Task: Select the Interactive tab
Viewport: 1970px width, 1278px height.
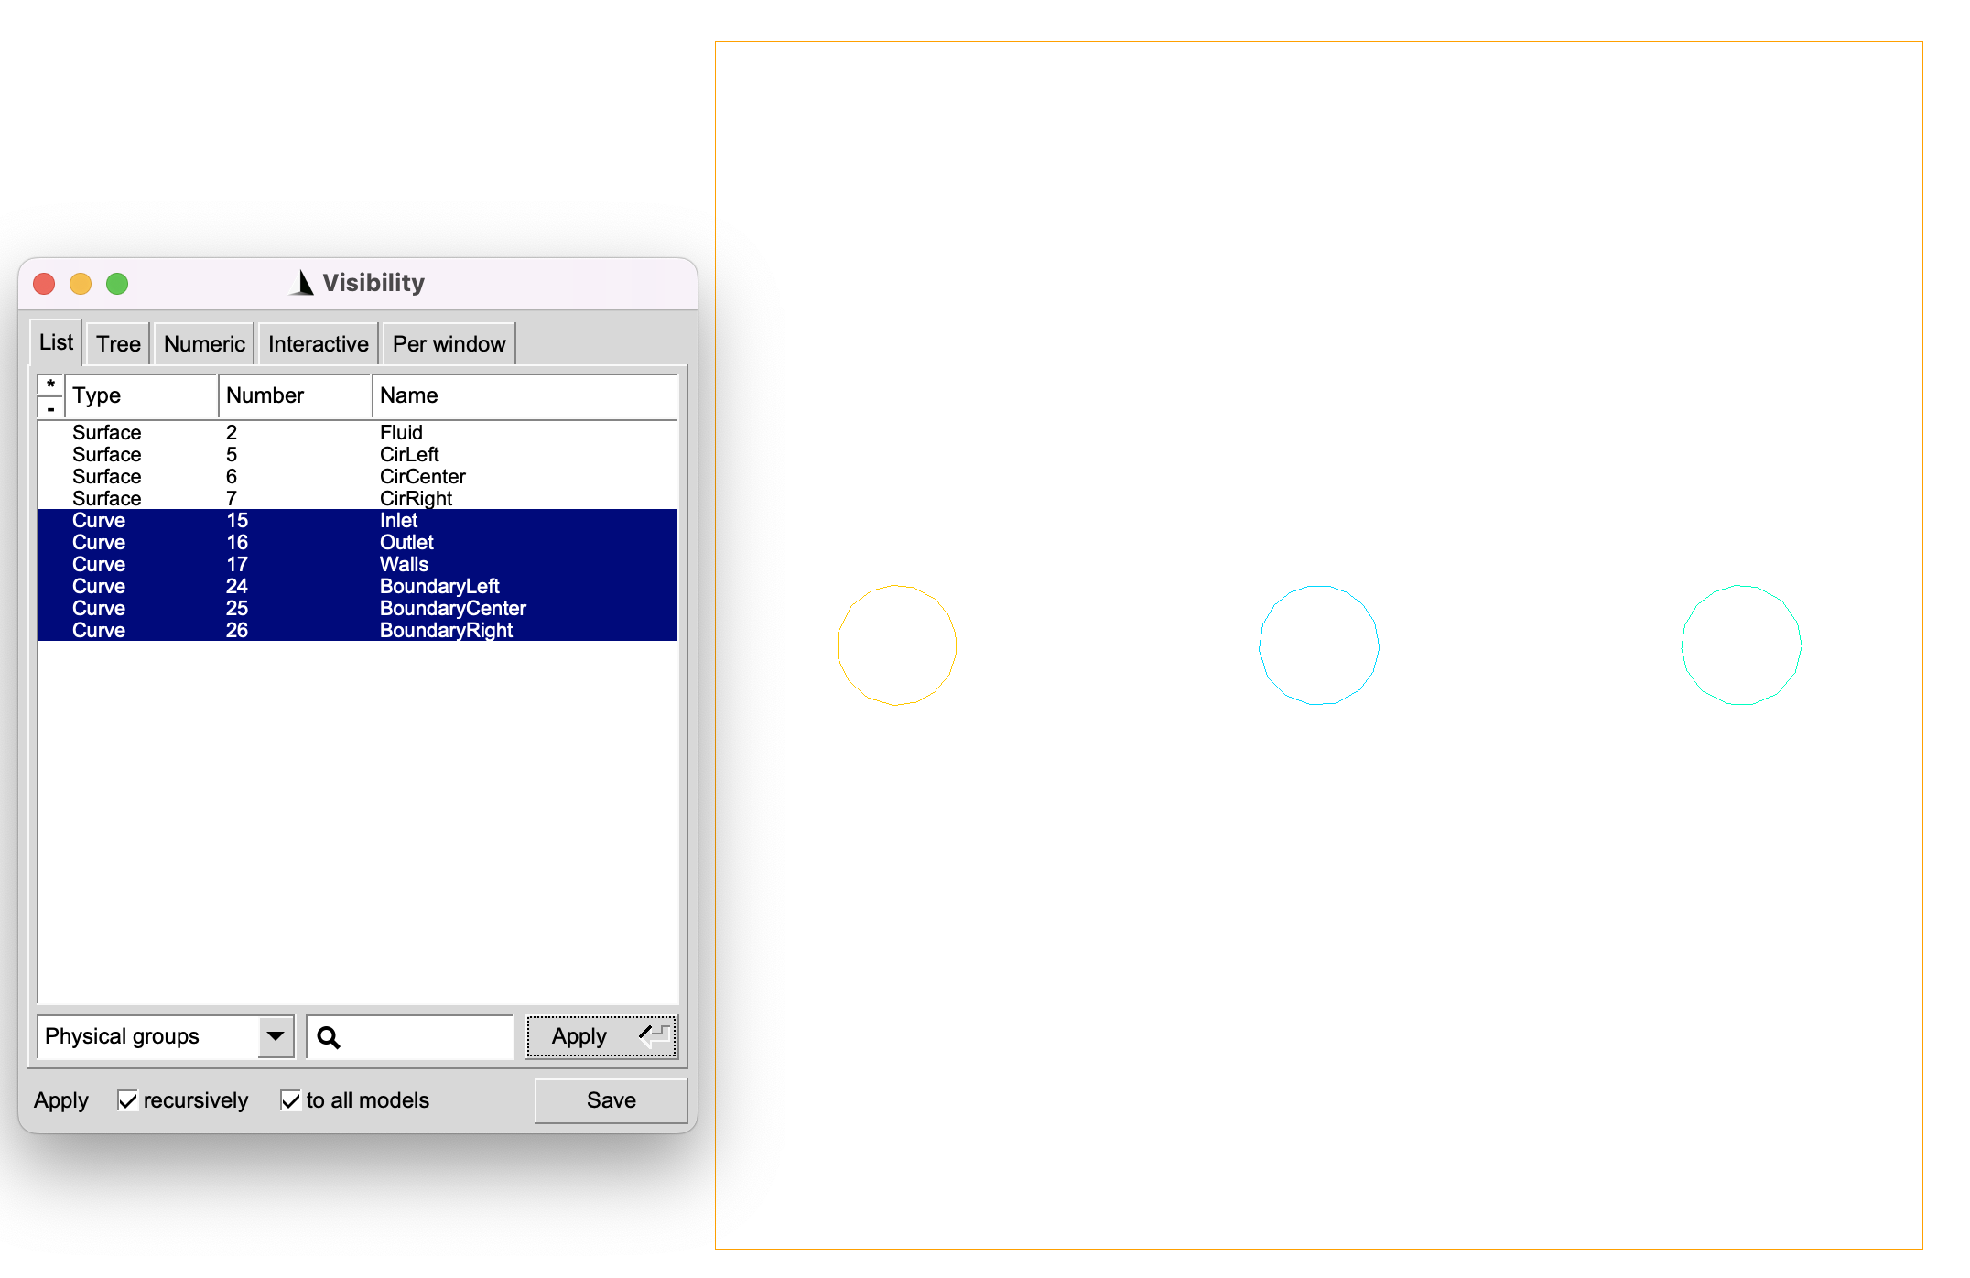Action: (x=317, y=343)
